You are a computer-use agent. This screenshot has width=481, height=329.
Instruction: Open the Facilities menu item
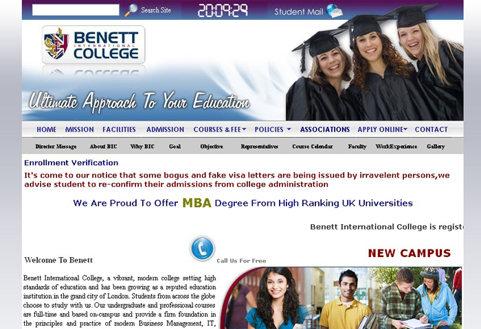pyautogui.click(x=119, y=130)
